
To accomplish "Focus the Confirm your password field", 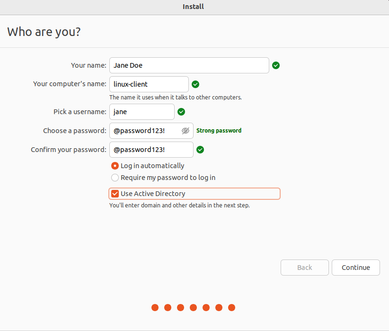I will click(151, 150).
